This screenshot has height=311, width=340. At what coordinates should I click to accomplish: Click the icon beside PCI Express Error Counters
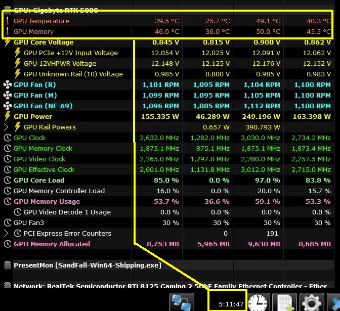(x=18, y=234)
